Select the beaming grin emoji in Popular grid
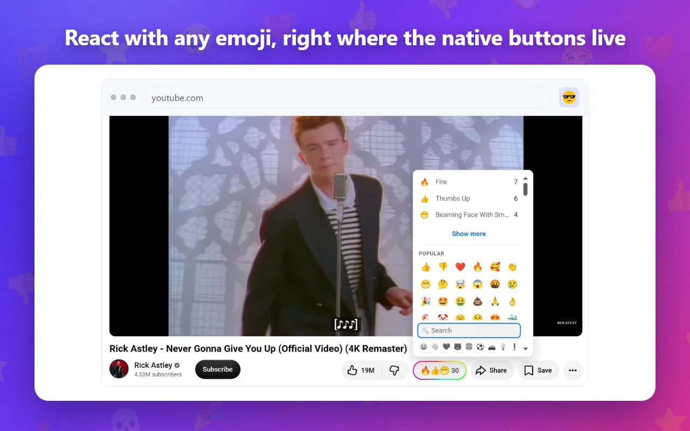The height and width of the screenshot is (431, 690). tap(426, 284)
